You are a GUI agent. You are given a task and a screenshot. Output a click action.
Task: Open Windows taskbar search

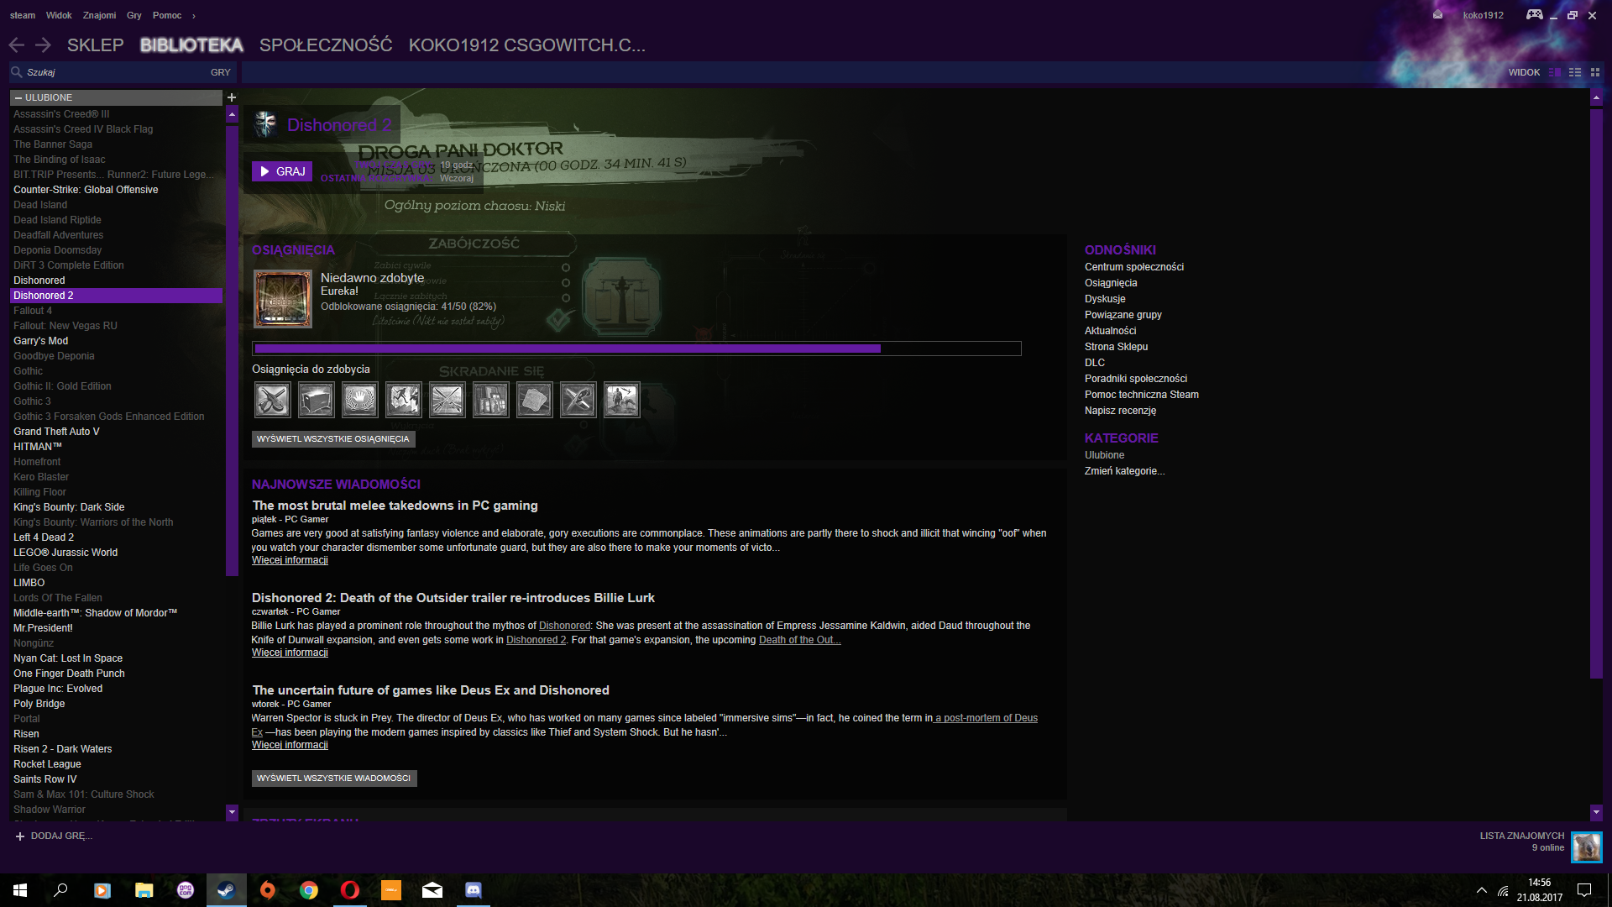60,890
